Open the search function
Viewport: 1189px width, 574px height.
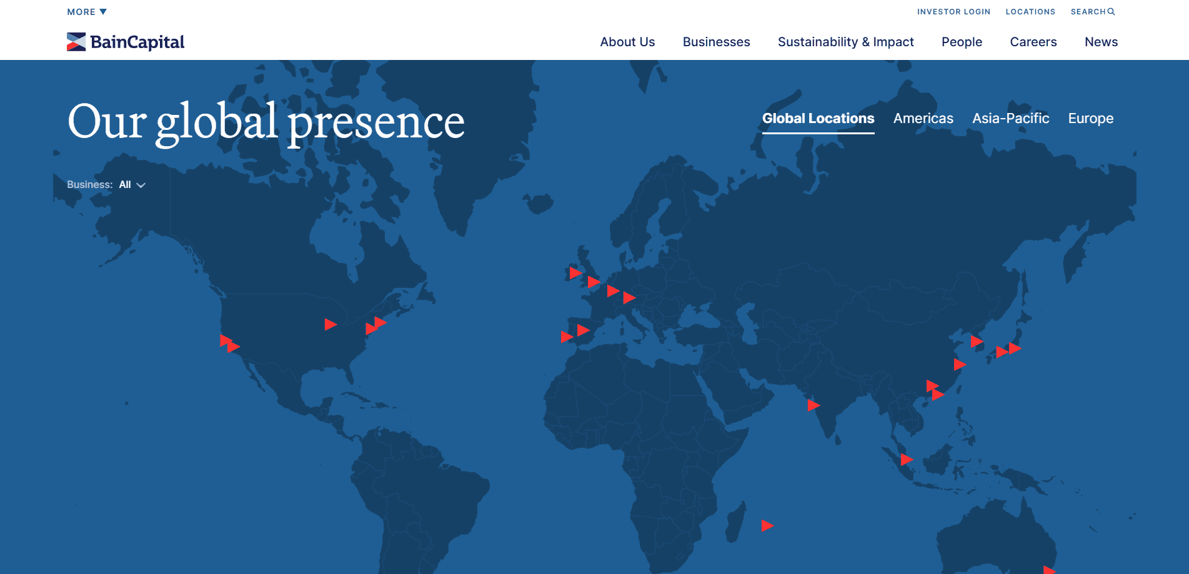click(1092, 11)
